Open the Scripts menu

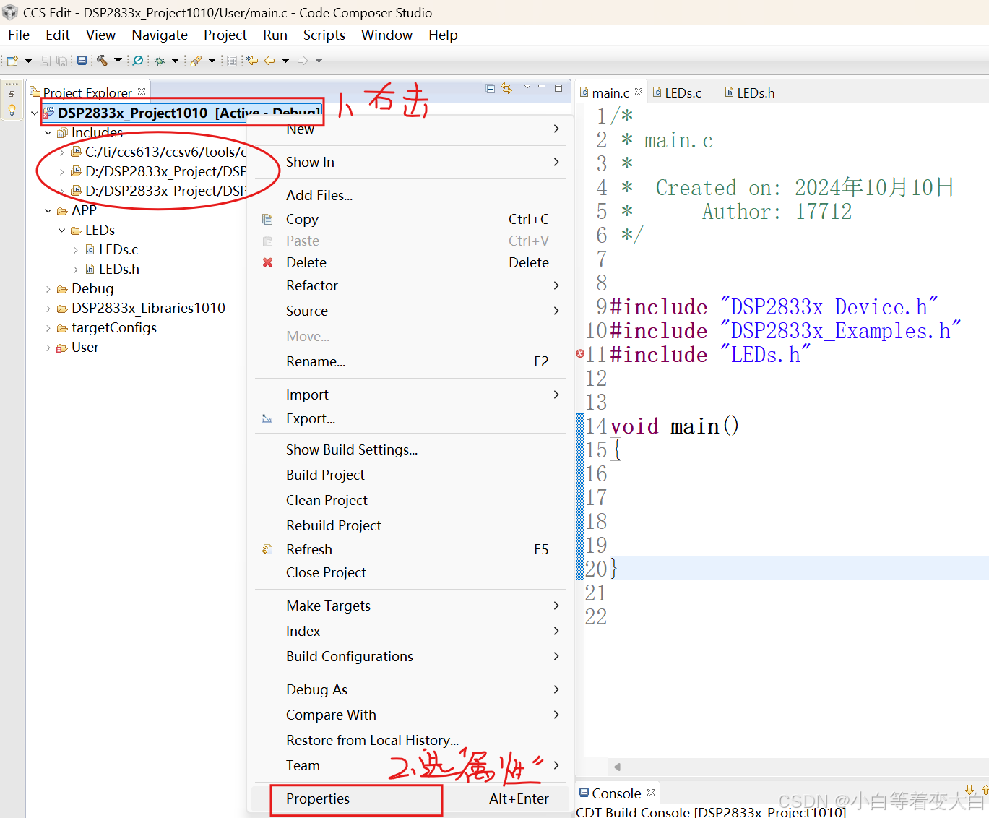click(x=324, y=35)
